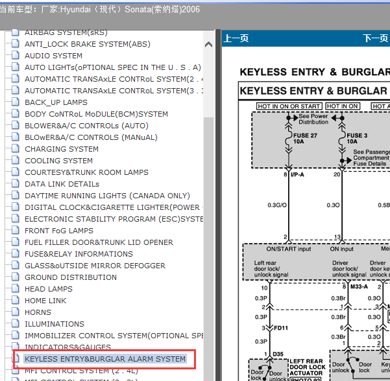Select AUTOMATIC TRANSAxLE CONTRoL SYSTEM(3. entry
The width and height of the screenshot is (390, 381).
[114, 91]
